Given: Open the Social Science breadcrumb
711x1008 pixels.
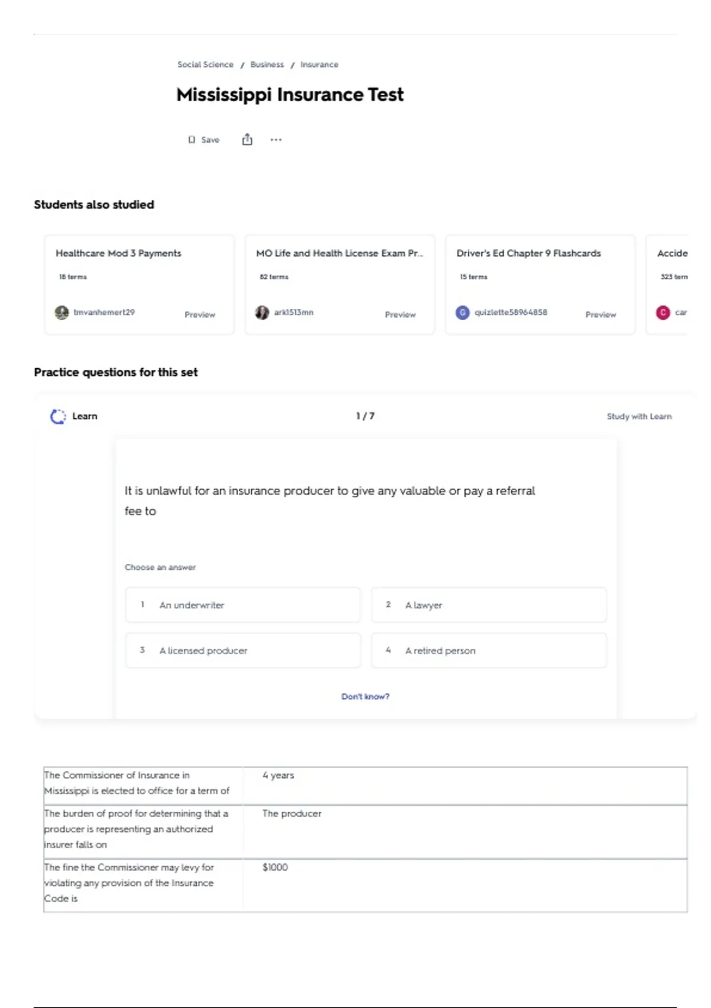Looking at the screenshot, I should 205,65.
